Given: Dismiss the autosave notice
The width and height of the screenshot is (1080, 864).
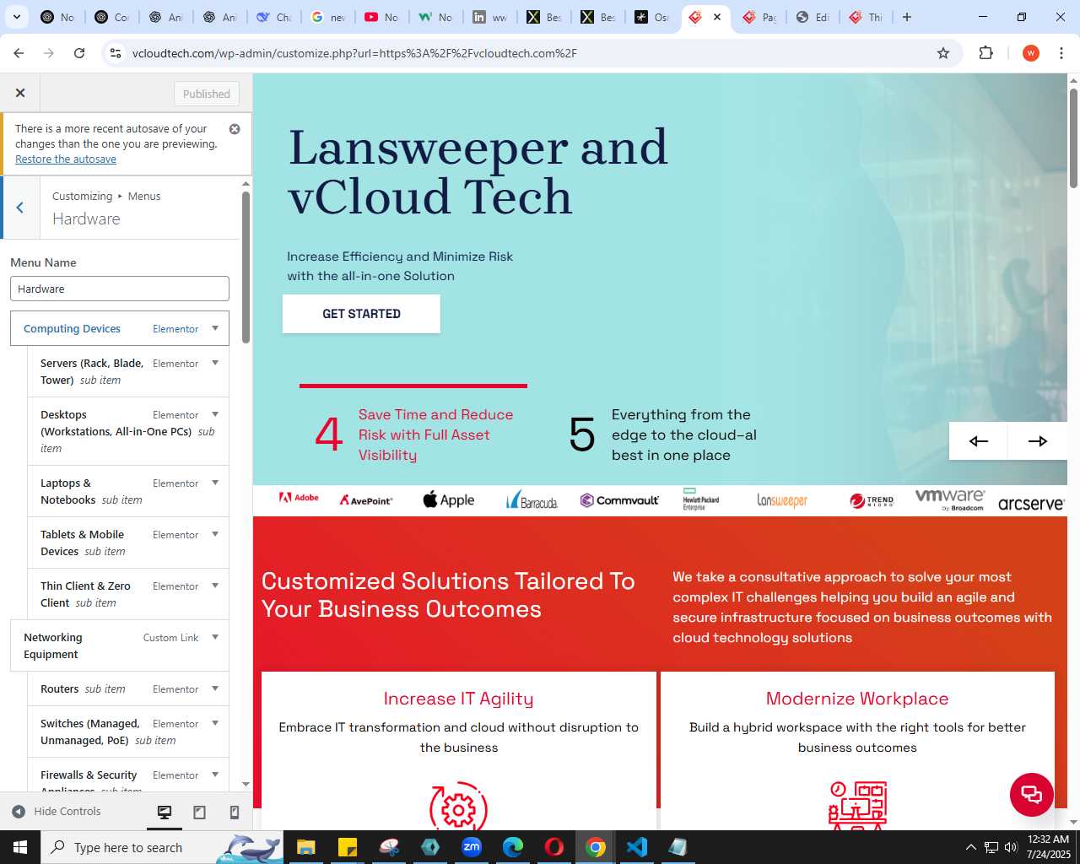Looking at the screenshot, I should 235,129.
